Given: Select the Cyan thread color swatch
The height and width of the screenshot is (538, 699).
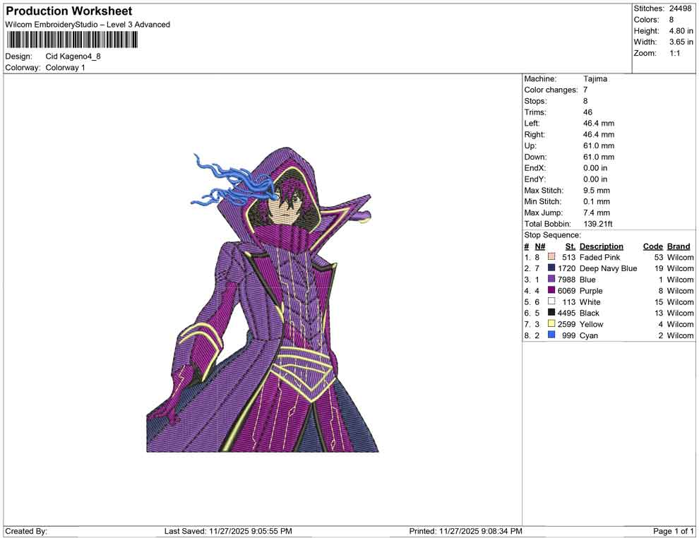Looking at the screenshot, I should [x=551, y=335].
